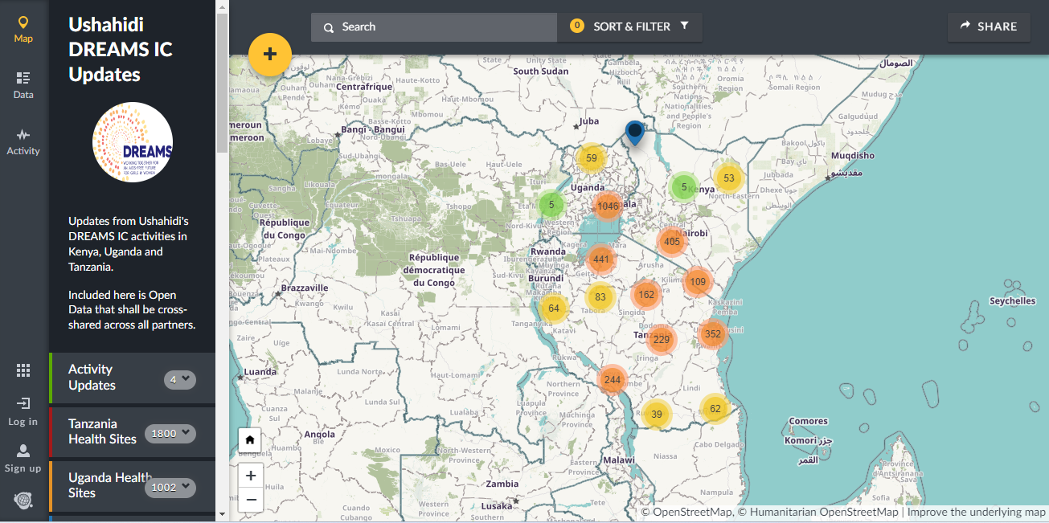Reset map with the home button
Screen dimensions: 1049x523
click(x=250, y=439)
